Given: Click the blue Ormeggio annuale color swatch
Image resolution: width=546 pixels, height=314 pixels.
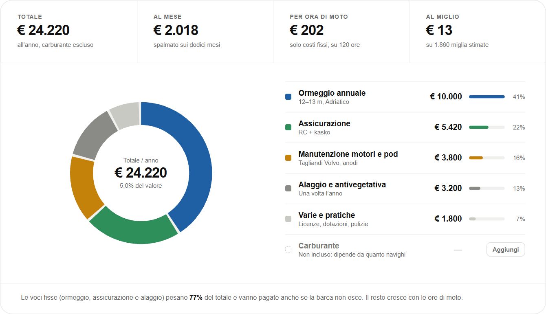Looking at the screenshot, I should (x=288, y=97).
